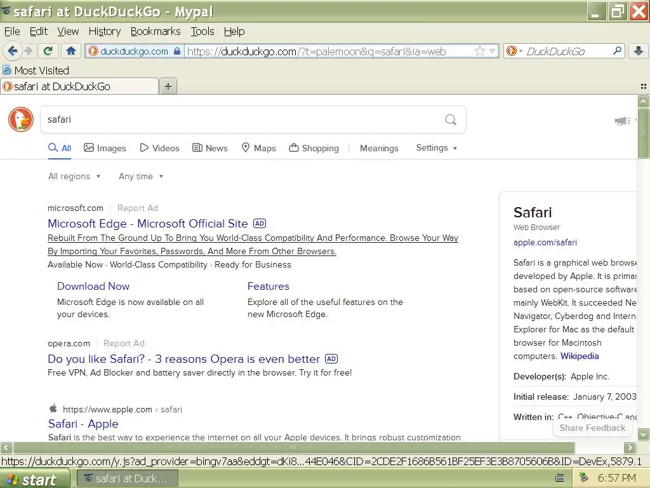
Task: Switch to Videos results
Action: tap(159, 148)
